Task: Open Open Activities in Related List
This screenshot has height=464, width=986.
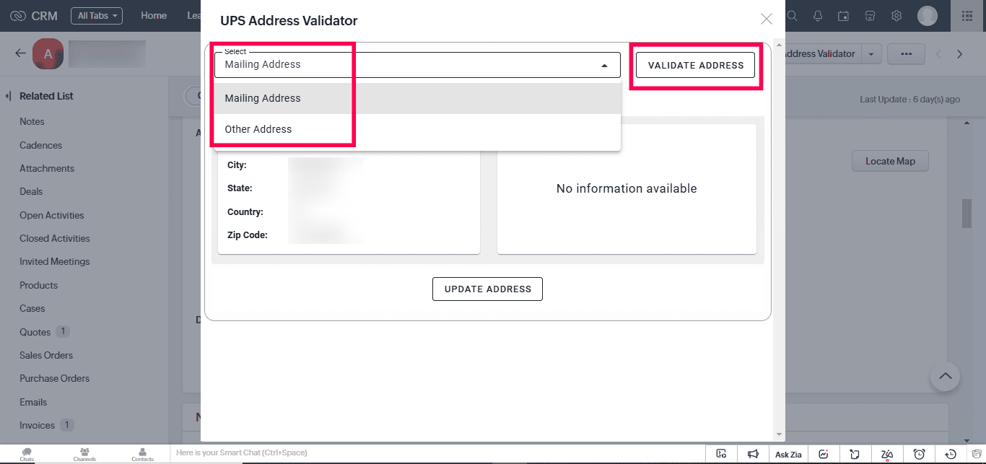Action: pos(52,215)
